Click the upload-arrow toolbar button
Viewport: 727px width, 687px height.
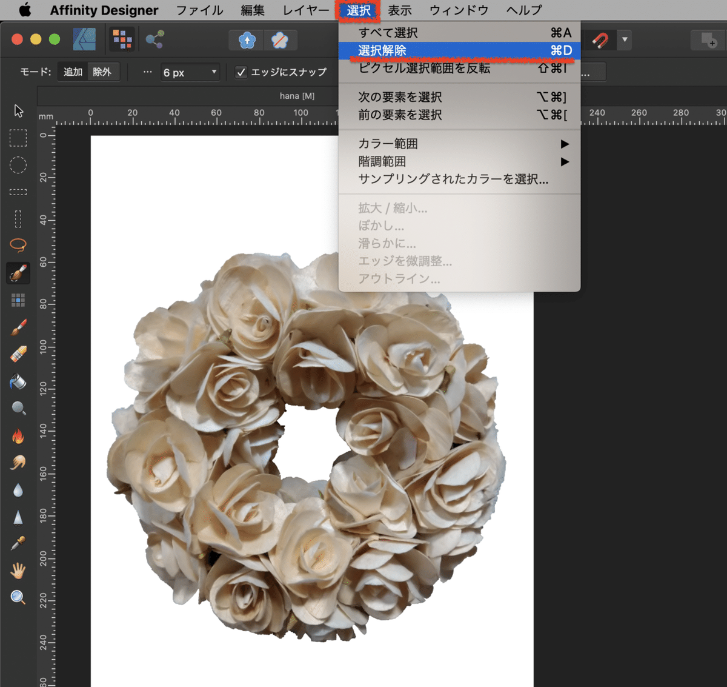(x=247, y=41)
